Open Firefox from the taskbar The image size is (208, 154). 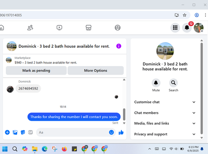click(x=64, y=149)
